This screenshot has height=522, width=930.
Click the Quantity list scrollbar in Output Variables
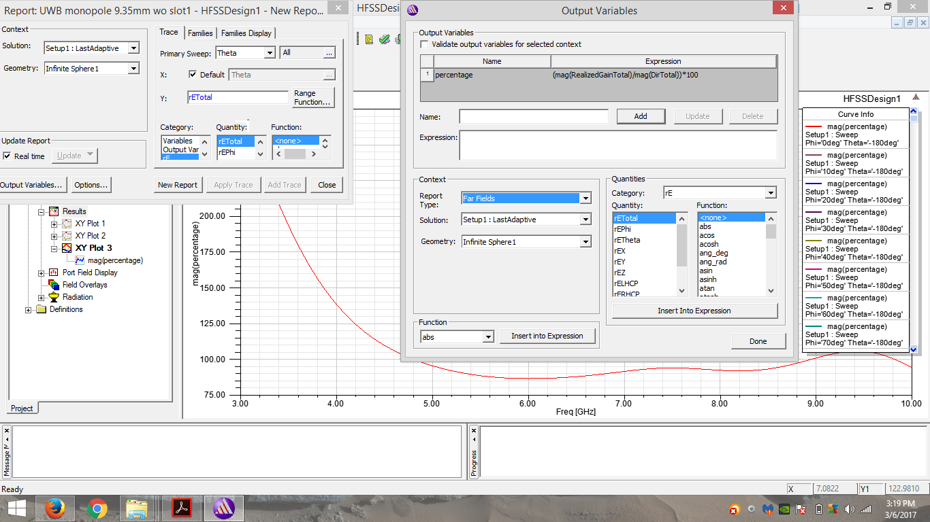click(682, 254)
